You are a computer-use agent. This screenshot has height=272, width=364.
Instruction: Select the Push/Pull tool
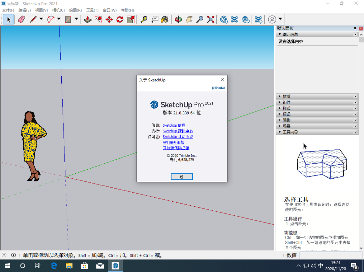[x=88, y=19]
